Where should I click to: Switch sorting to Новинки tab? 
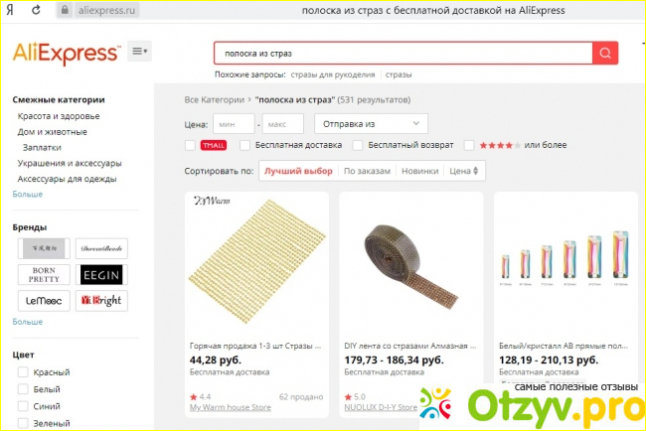pyautogui.click(x=419, y=171)
